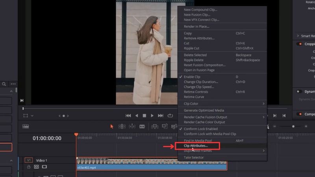Screen dimensions: 315x177
Task: Open Render Cache Fusion Output submenu
Action: pos(222,117)
